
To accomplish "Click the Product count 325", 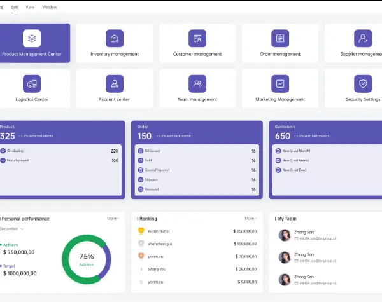I will coord(8,136).
